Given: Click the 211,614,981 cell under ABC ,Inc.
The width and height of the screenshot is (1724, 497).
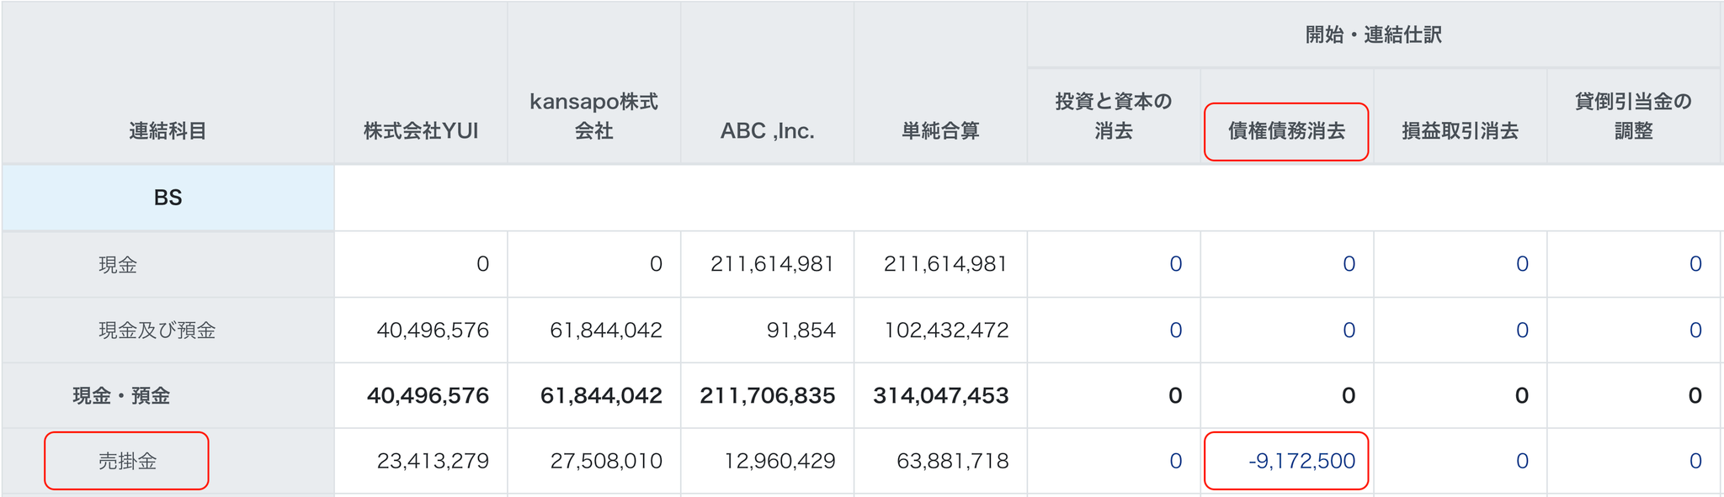Looking at the screenshot, I should coord(772,264).
